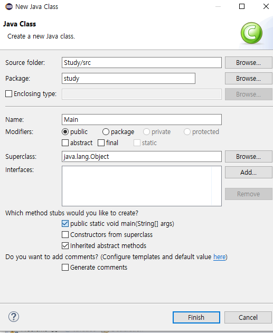Click the green Java class icon

tap(251, 33)
